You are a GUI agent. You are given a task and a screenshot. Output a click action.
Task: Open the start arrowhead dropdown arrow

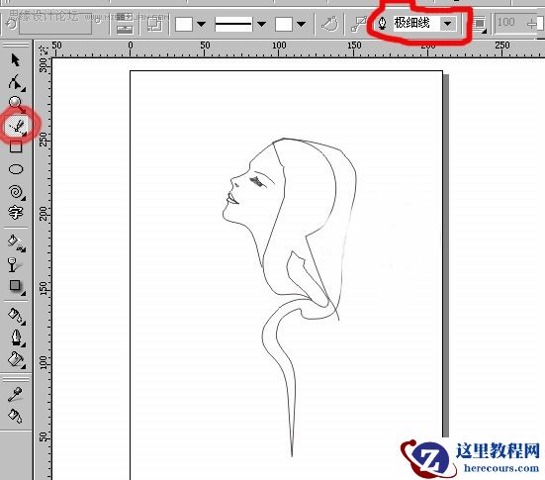[201, 24]
